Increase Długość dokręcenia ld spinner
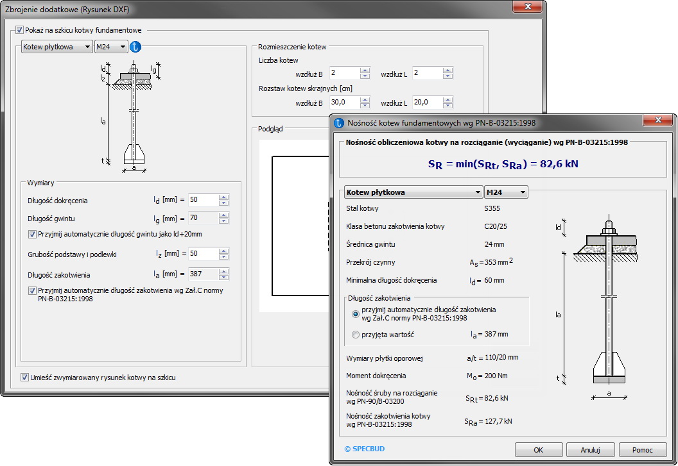 (223, 197)
